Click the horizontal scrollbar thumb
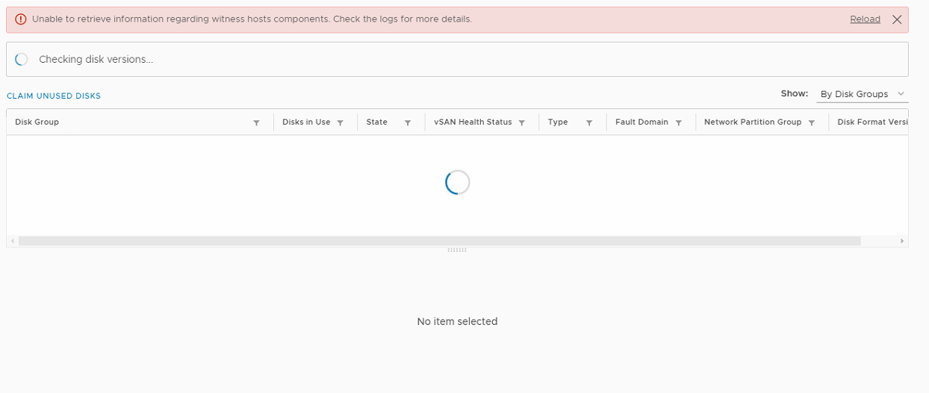The width and height of the screenshot is (929, 393). pyautogui.click(x=439, y=241)
